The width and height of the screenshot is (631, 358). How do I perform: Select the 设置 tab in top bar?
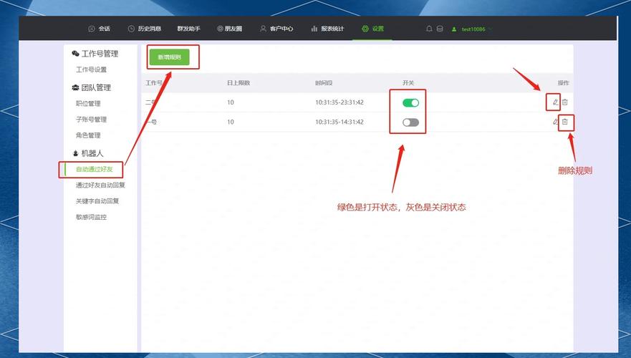tap(372, 29)
